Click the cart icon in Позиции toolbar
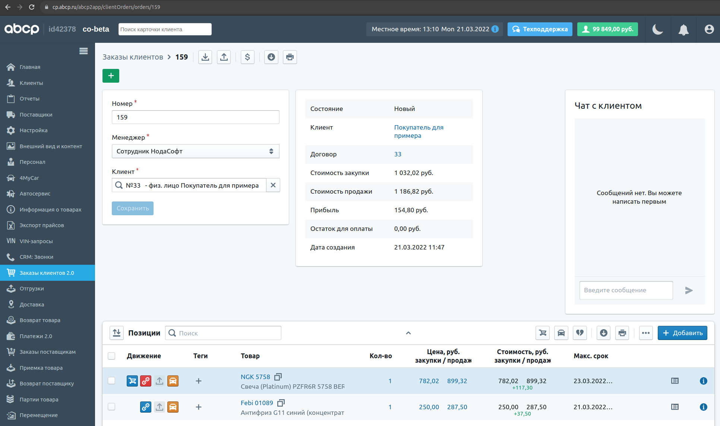Image resolution: width=720 pixels, height=426 pixels. (543, 333)
